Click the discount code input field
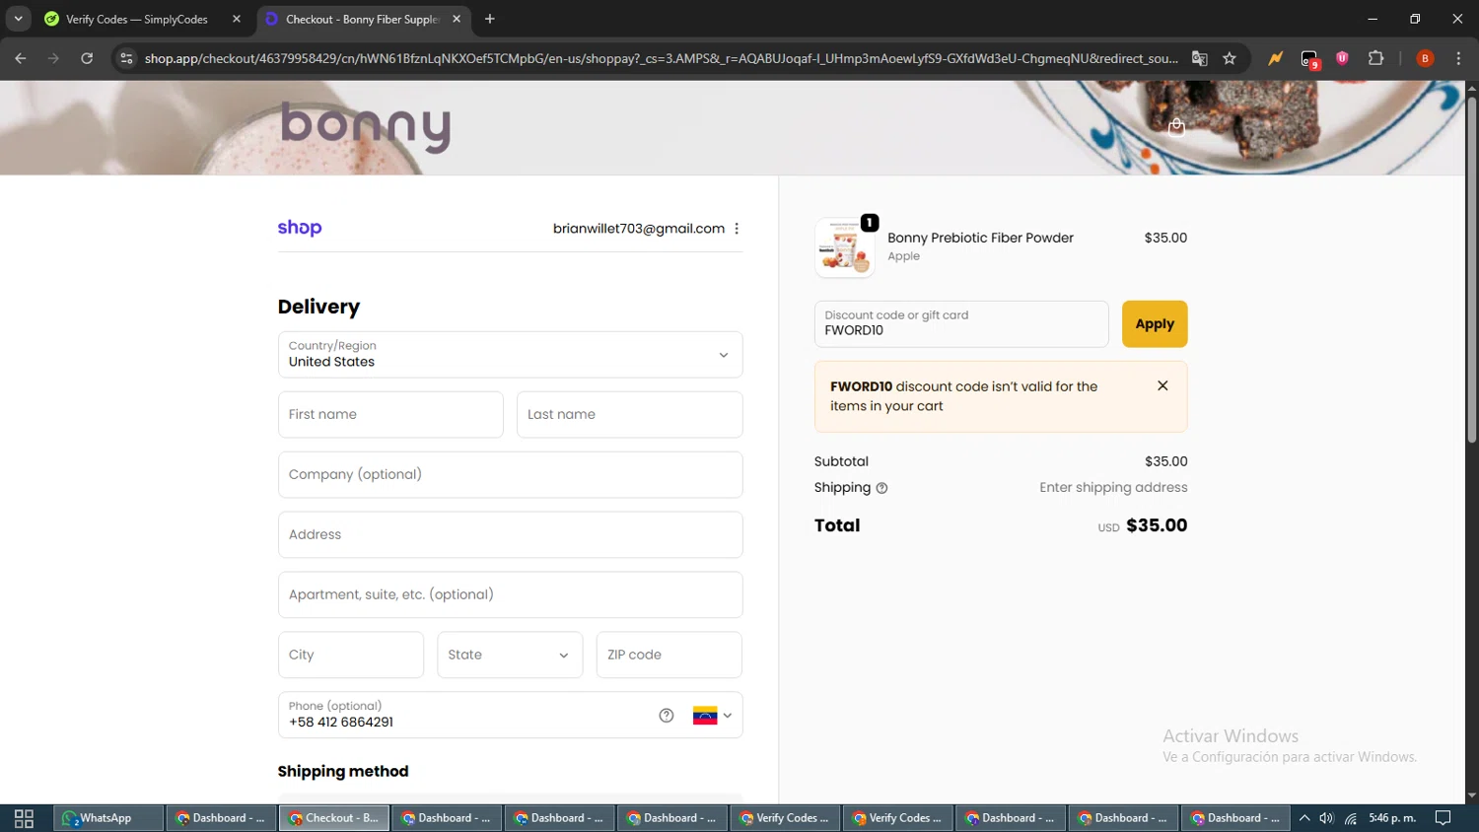 tap(961, 324)
